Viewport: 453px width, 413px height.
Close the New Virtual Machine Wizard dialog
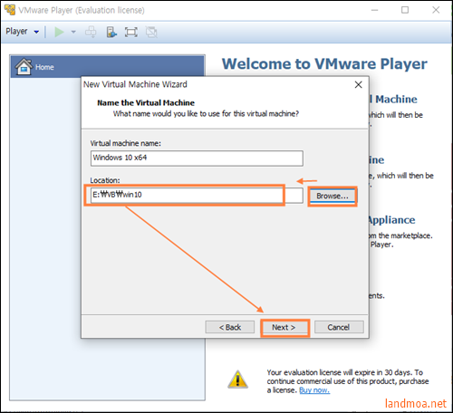(x=359, y=84)
